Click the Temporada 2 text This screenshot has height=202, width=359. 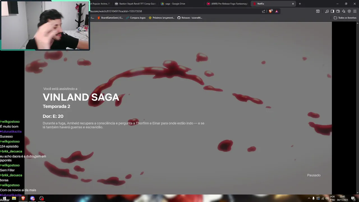(x=56, y=107)
